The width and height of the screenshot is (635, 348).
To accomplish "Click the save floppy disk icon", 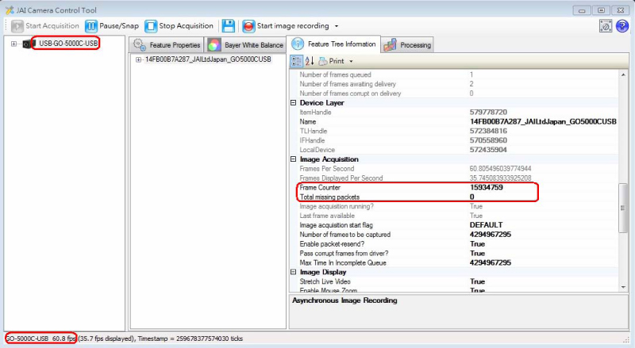I will point(228,25).
